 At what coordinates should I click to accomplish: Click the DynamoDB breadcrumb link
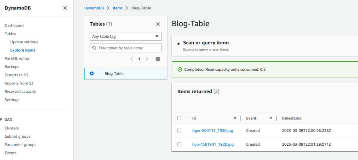pos(94,8)
